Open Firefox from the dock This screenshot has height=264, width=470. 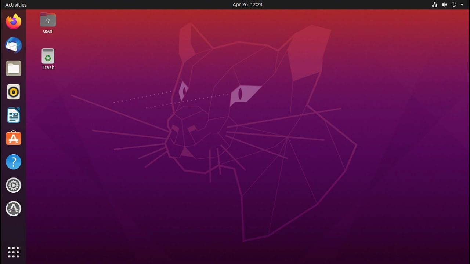tap(14, 22)
